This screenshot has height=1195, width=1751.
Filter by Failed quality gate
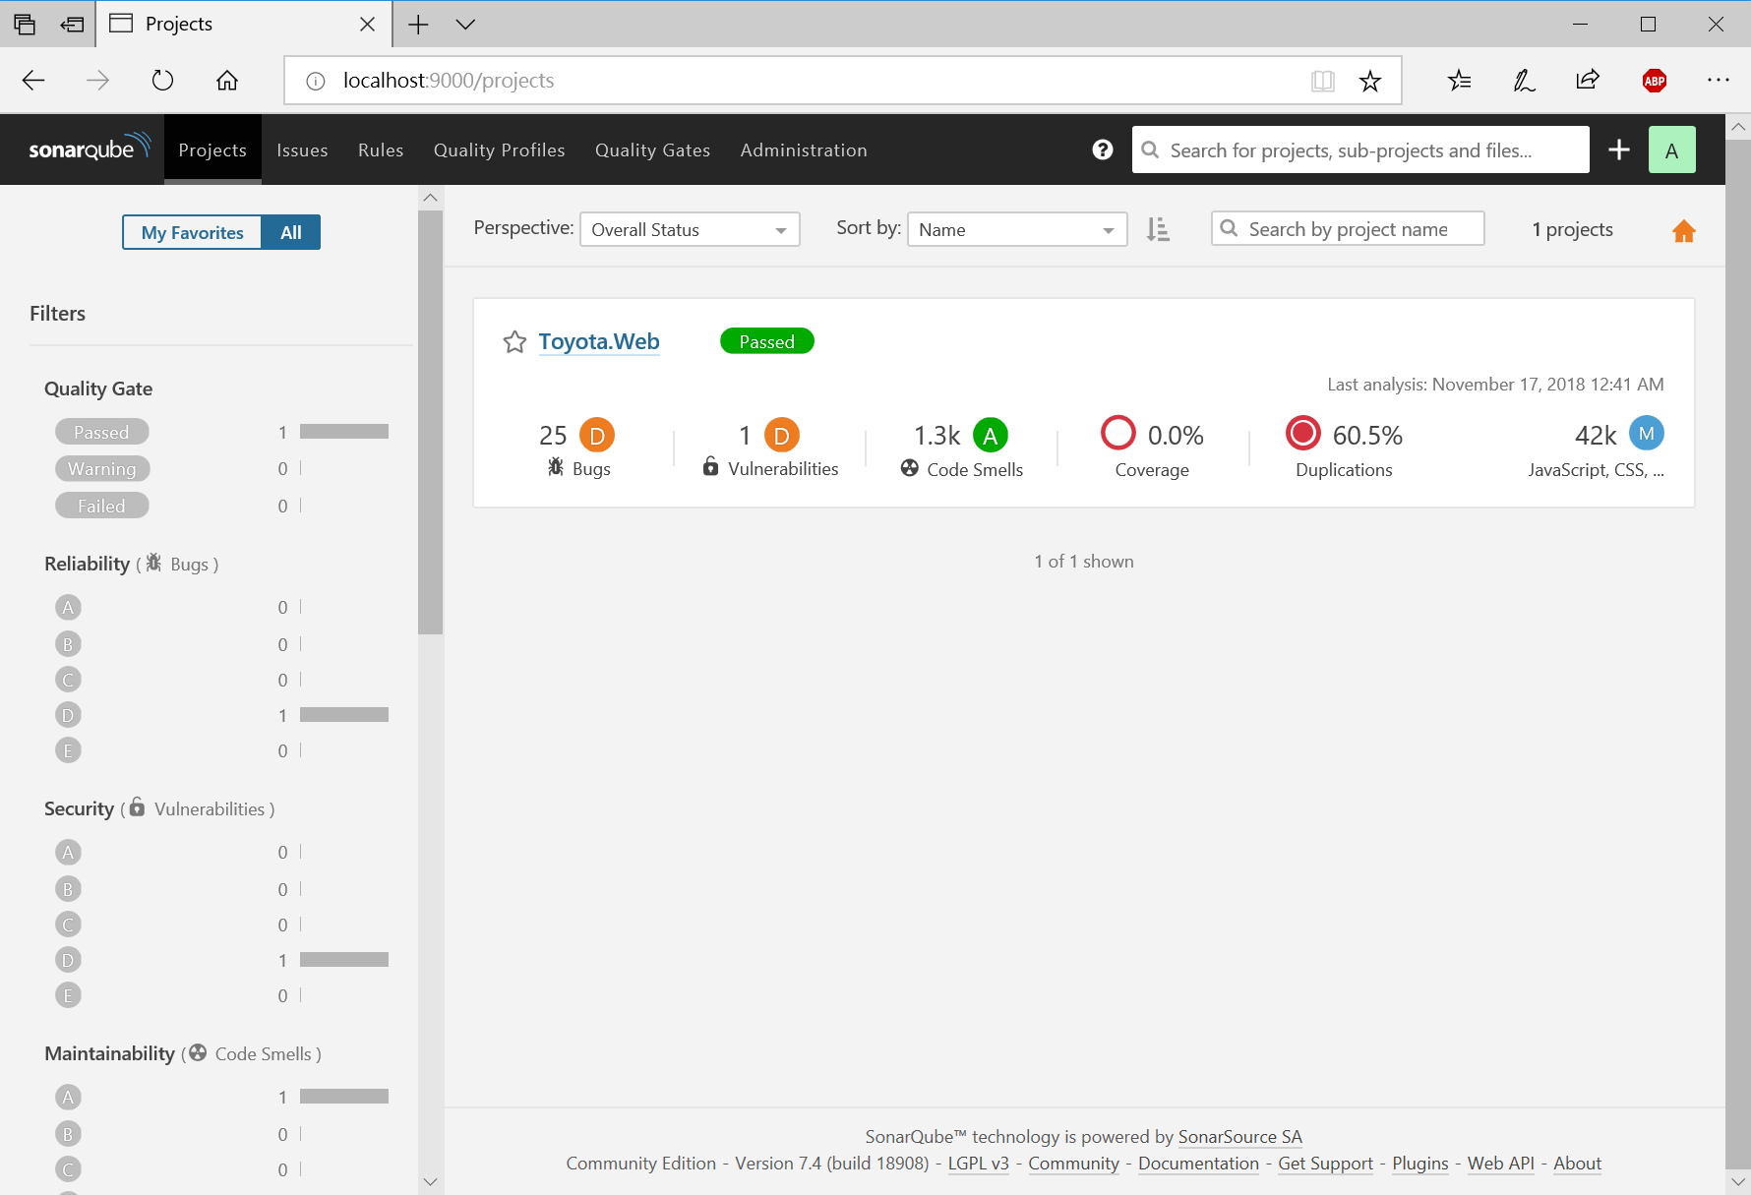click(102, 506)
